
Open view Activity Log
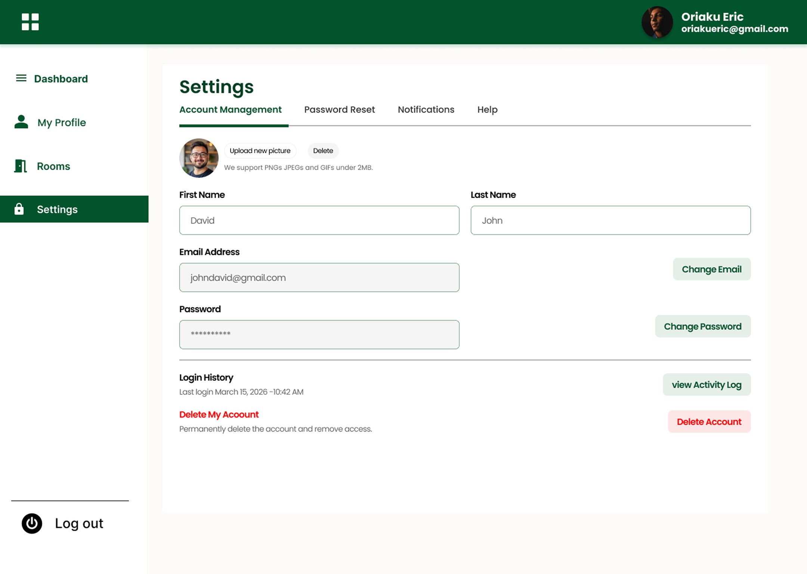(x=706, y=385)
